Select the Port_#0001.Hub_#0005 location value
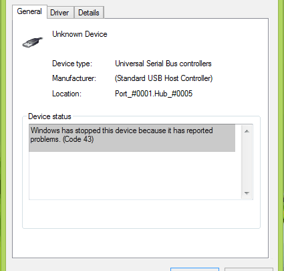Image resolution: width=284 pixels, height=271 pixels. (x=154, y=94)
